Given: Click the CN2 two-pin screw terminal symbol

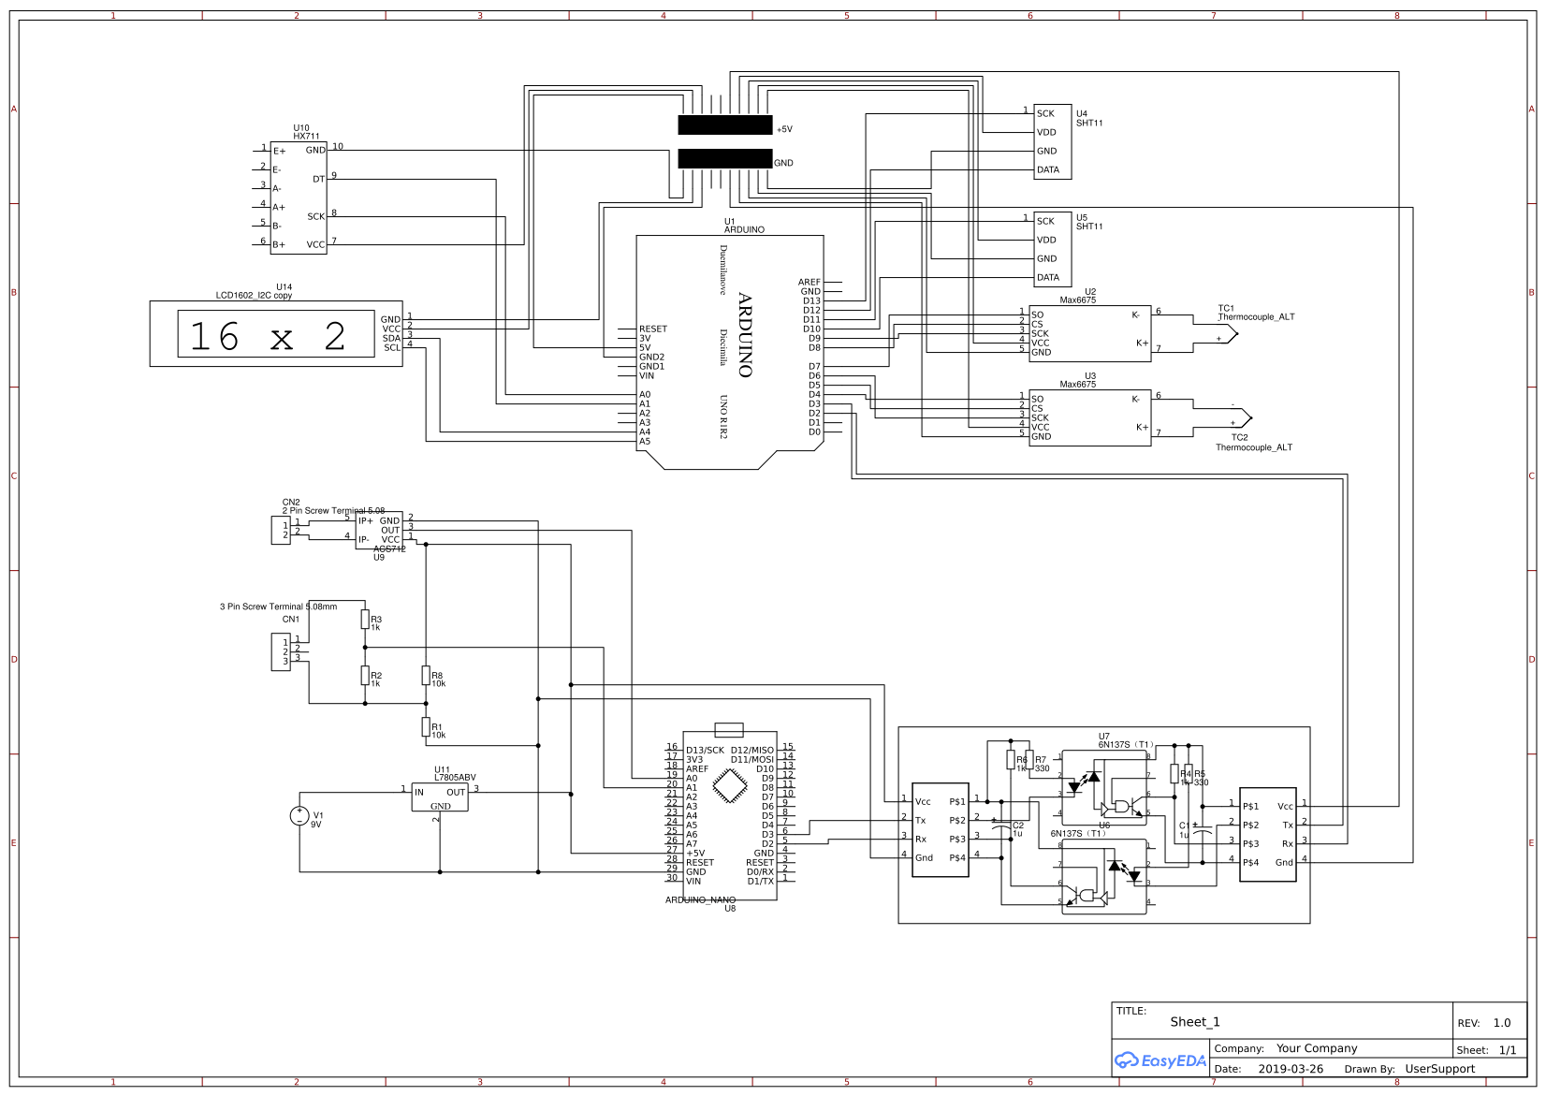Looking at the screenshot, I should 281,530.
